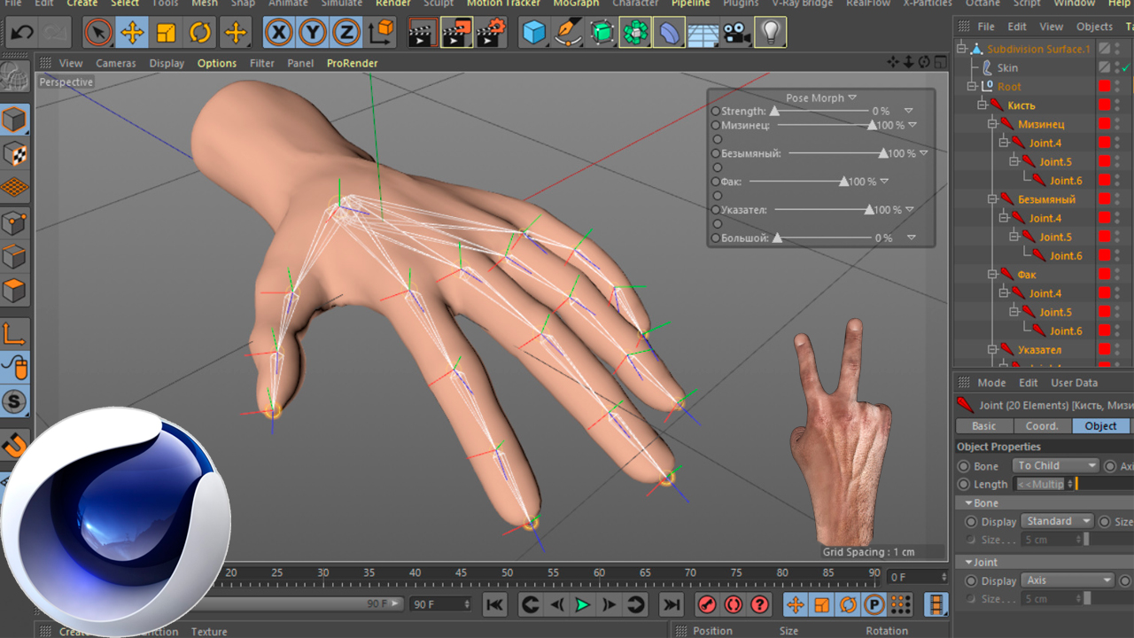Image resolution: width=1134 pixels, height=638 pixels.
Task: Render the active view clapperboard
Action: pyautogui.click(x=423, y=34)
